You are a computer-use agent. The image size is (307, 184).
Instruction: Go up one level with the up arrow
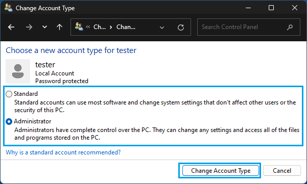(x=60, y=27)
